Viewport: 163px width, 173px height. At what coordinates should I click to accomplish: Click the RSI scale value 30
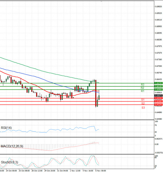[x=156, y=132]
